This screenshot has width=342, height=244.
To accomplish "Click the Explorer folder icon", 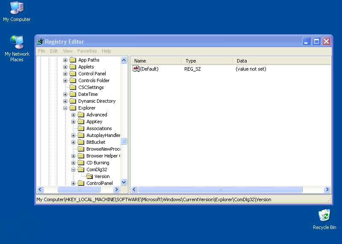I will [73, 108].
